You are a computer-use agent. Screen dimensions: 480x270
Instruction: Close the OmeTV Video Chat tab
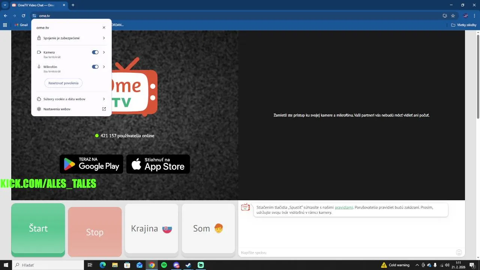pyautogui.click(x=64, y=5)
